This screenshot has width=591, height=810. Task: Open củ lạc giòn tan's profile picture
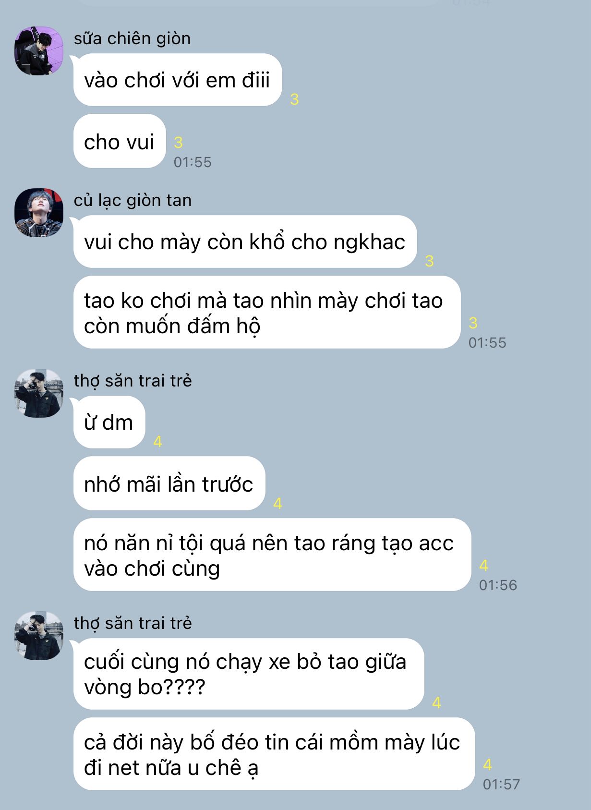(x=39, y=213)
